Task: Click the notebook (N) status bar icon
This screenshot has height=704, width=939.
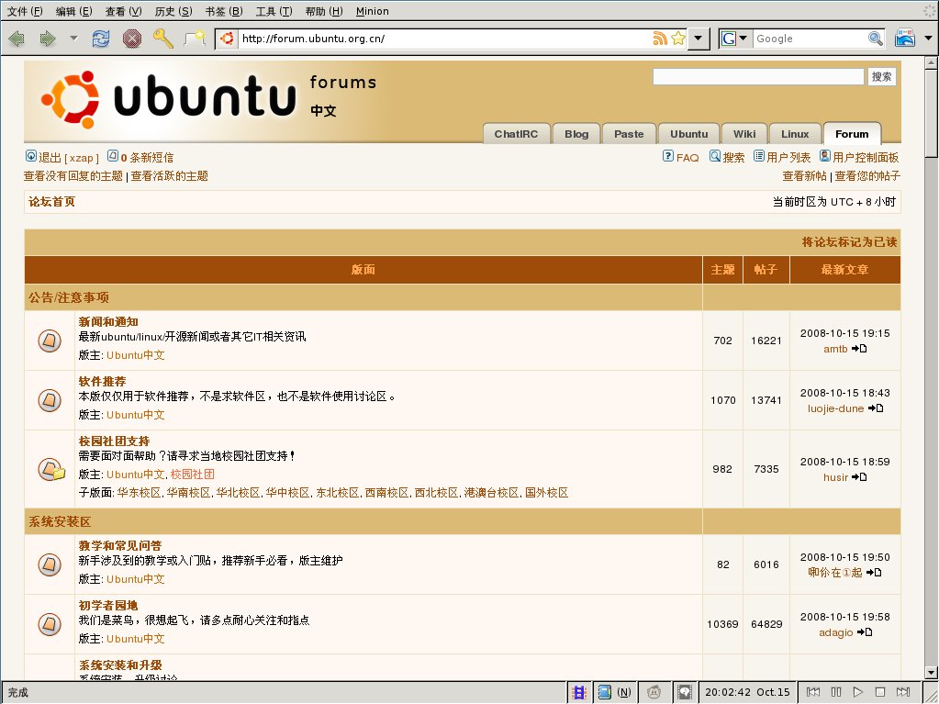Action: click(x=604, y=693)
